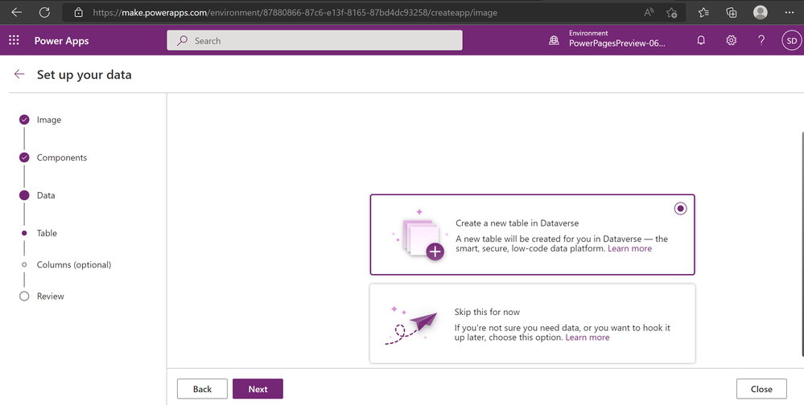Focus the Search box
804x405 pixels.
click(315, 40)
